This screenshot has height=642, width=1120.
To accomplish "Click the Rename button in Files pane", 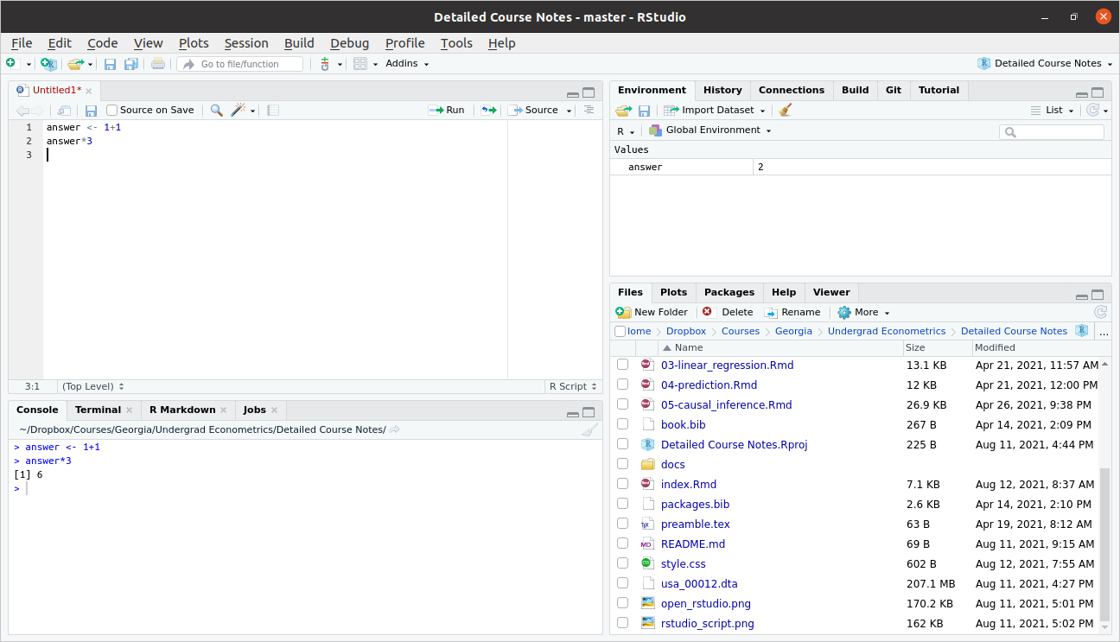I will point(792,312).
